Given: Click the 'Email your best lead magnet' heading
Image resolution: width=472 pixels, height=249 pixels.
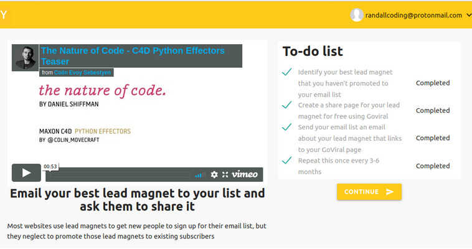Looking at the screenshot, I should coord(137,200).
